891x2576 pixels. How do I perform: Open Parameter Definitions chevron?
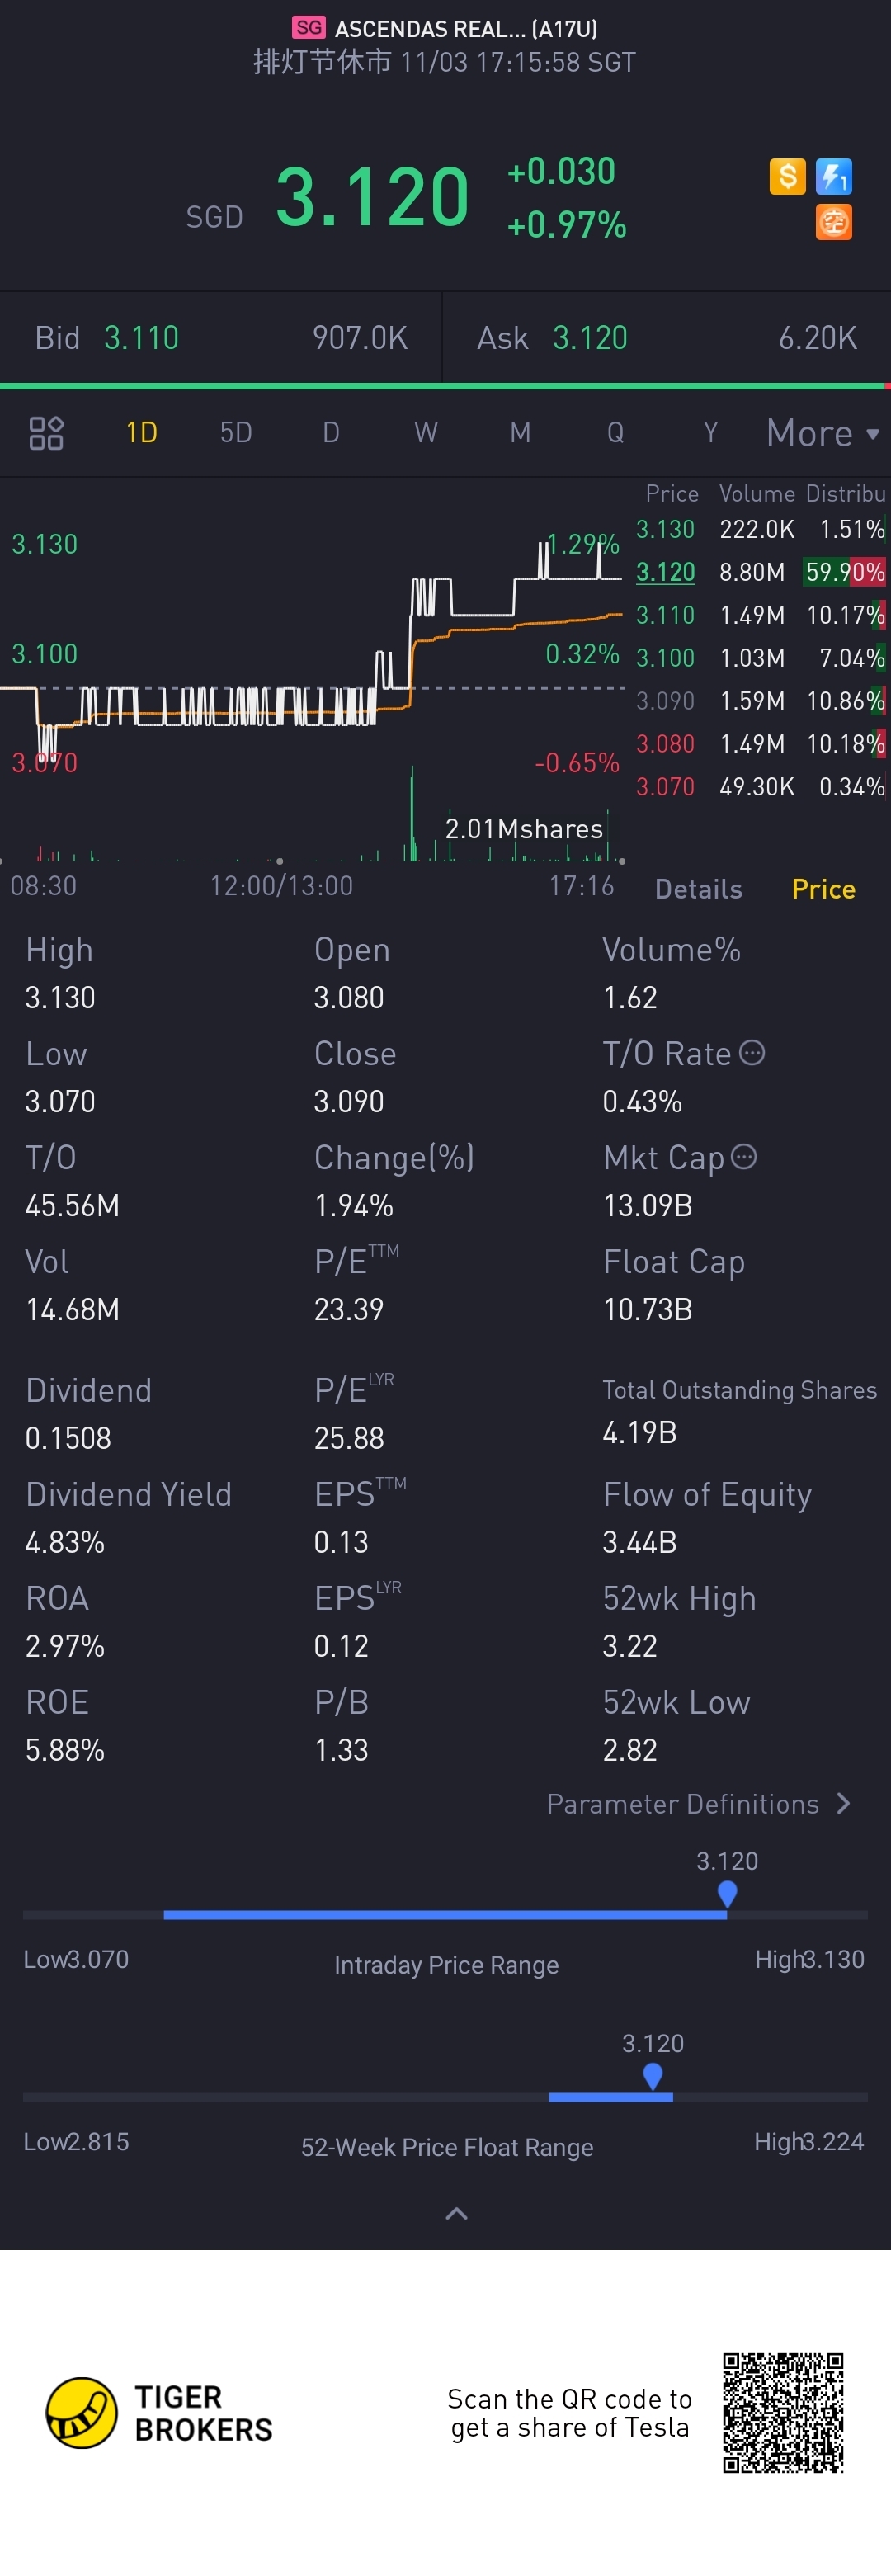[843, 1803]
